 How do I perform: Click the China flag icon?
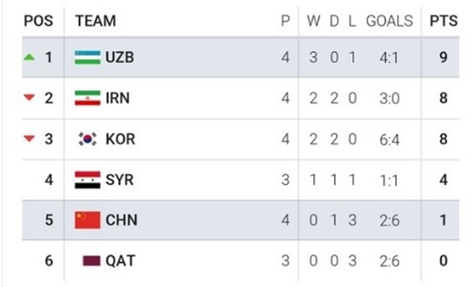tap(87, 220)
